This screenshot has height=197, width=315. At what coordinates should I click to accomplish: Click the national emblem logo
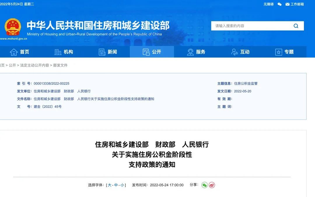point(13,27)
